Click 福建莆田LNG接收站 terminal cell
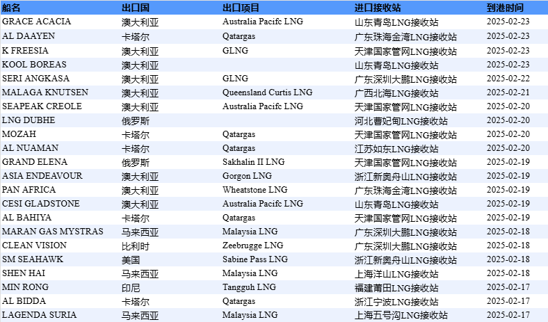 [396, 289]
